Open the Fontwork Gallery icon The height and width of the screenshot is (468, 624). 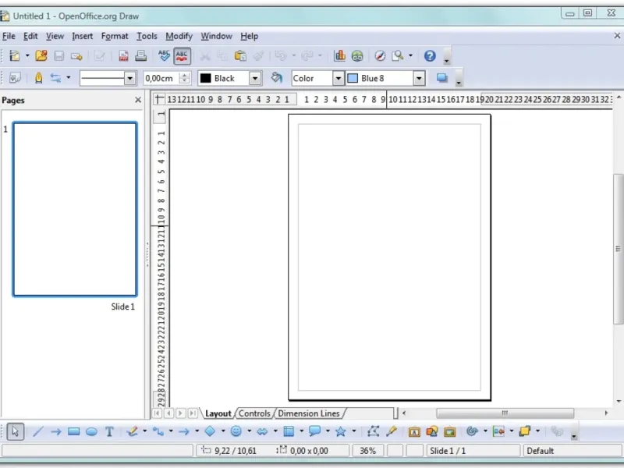[x=414, y=431]
